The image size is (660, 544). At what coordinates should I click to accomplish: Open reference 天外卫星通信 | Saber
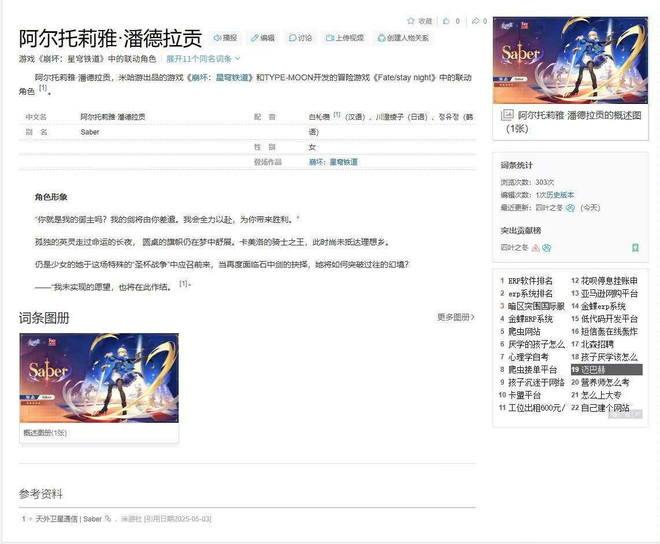pos(69,519)
